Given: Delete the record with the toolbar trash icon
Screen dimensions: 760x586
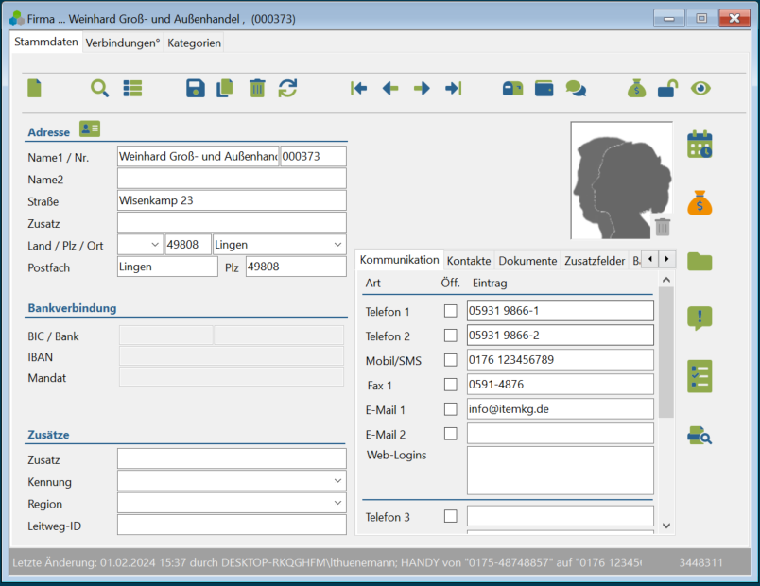Looking at the screenshot, I should pos(257,88).
